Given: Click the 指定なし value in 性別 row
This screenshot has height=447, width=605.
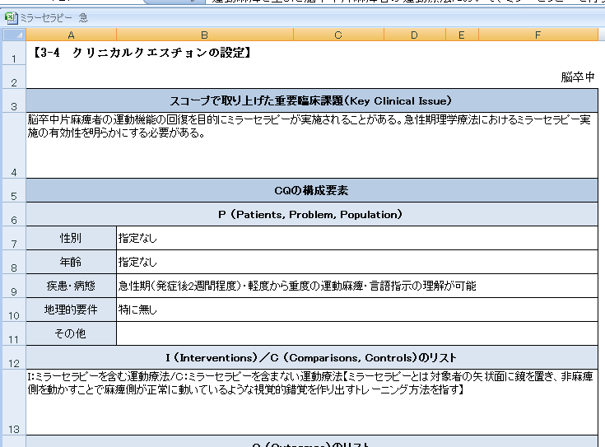Looking at the screenshot, I should (x=357, y=238).
